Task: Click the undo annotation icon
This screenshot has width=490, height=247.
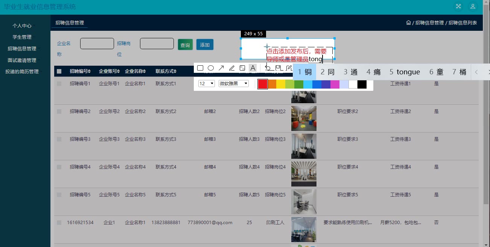Action: pyautogui.click(x=268, y=68)
